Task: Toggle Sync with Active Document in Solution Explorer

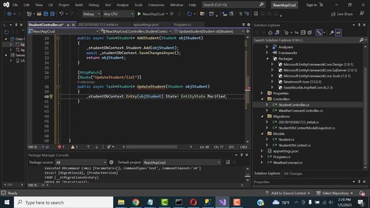Action: coord(297,32)
